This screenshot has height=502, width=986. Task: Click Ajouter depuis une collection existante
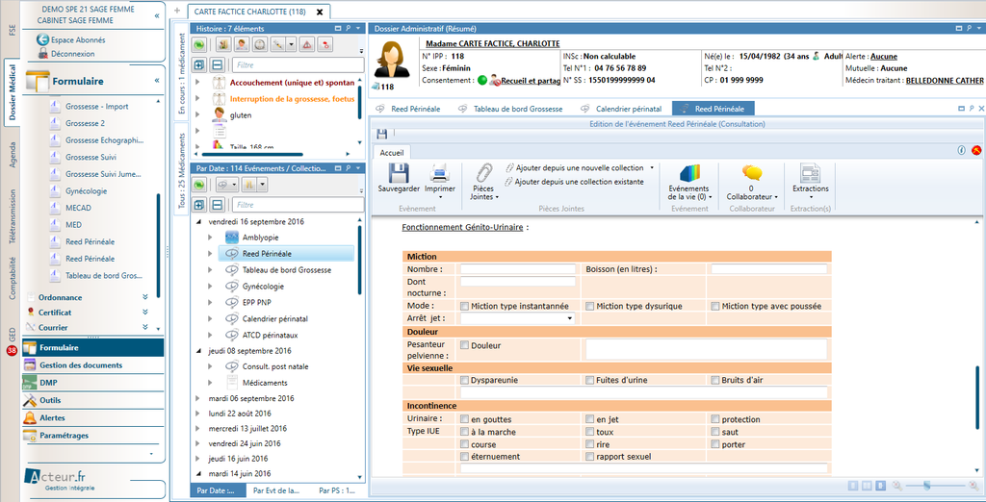pos(579,181)
